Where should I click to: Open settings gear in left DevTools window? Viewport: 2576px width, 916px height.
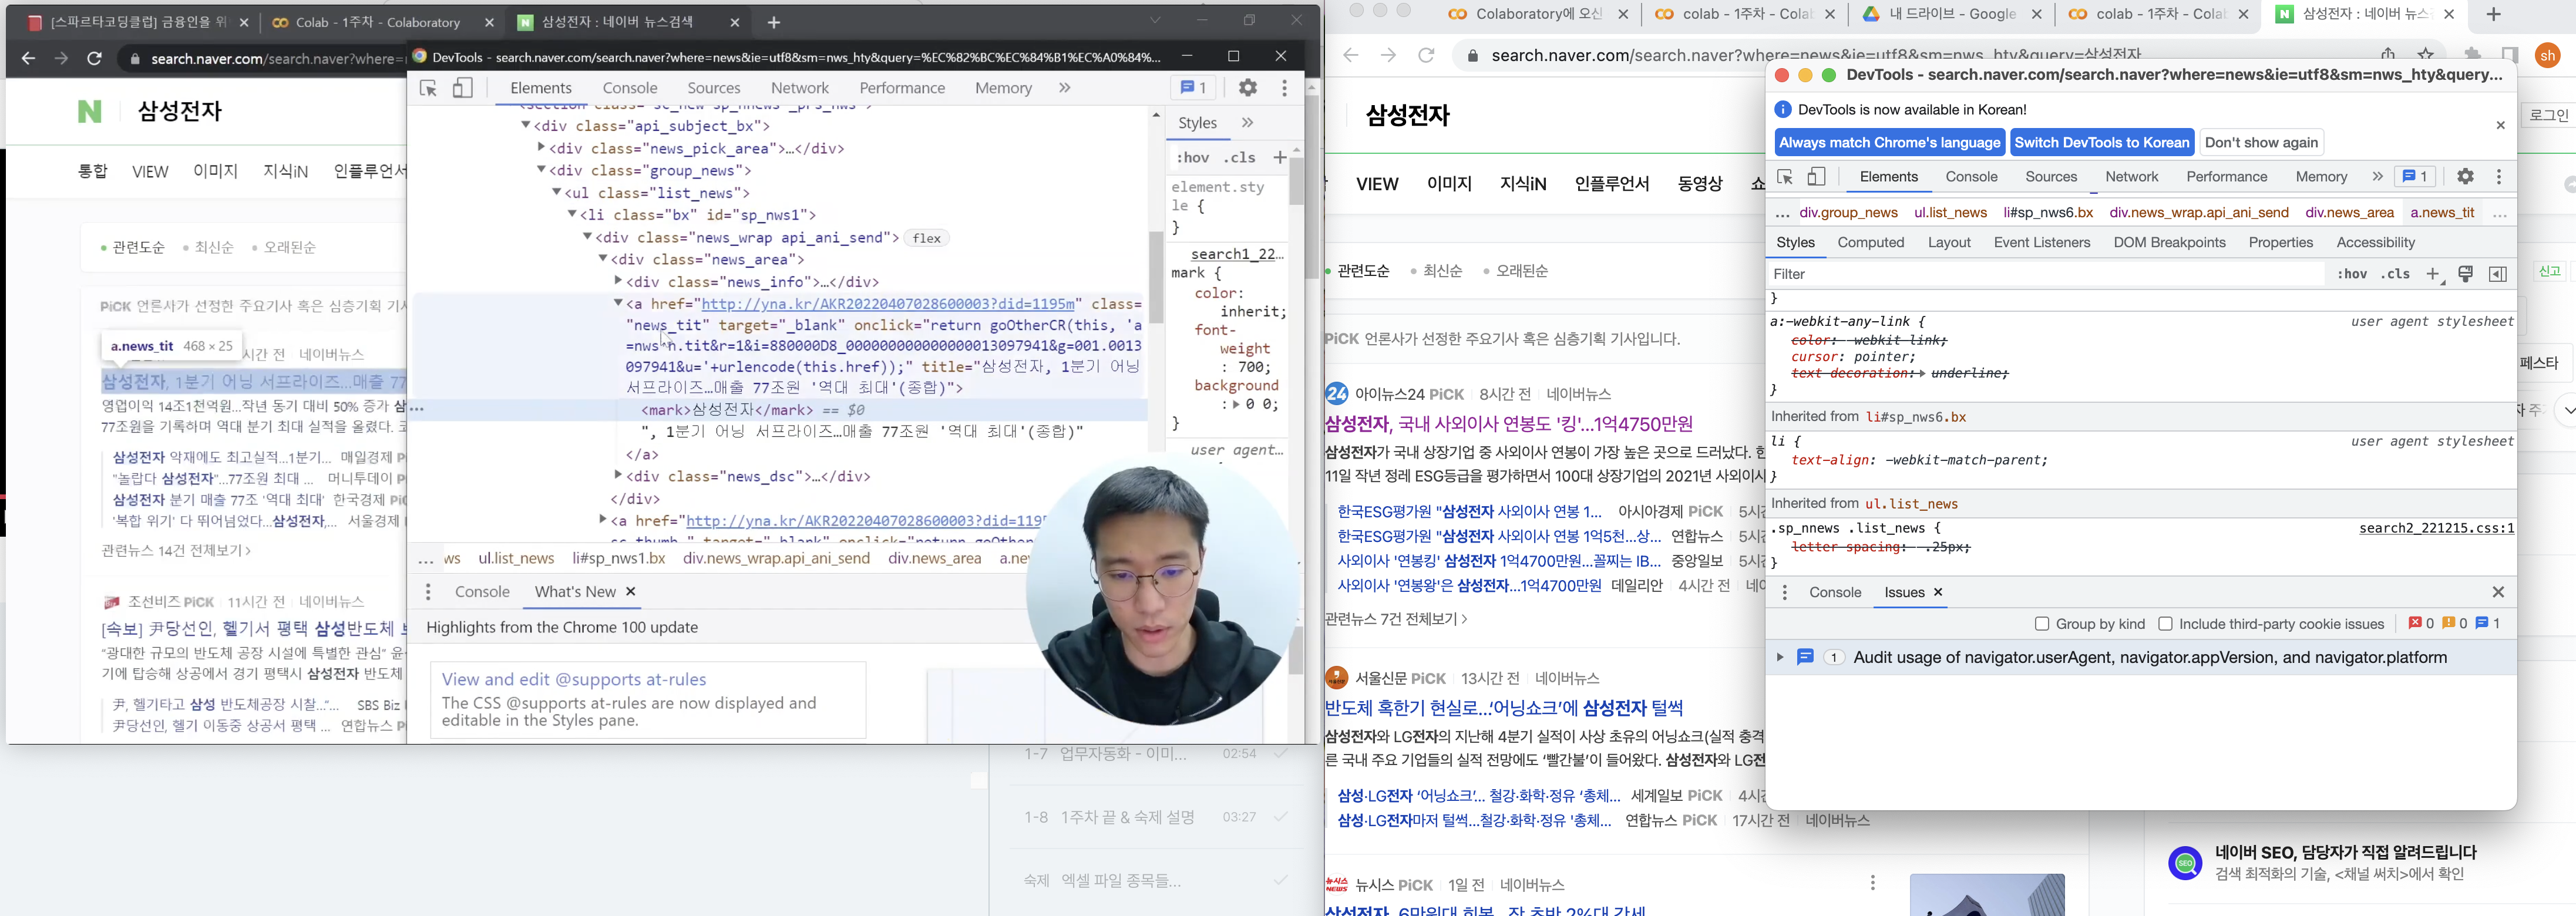pyautogui.click(x=1247, y=88)
